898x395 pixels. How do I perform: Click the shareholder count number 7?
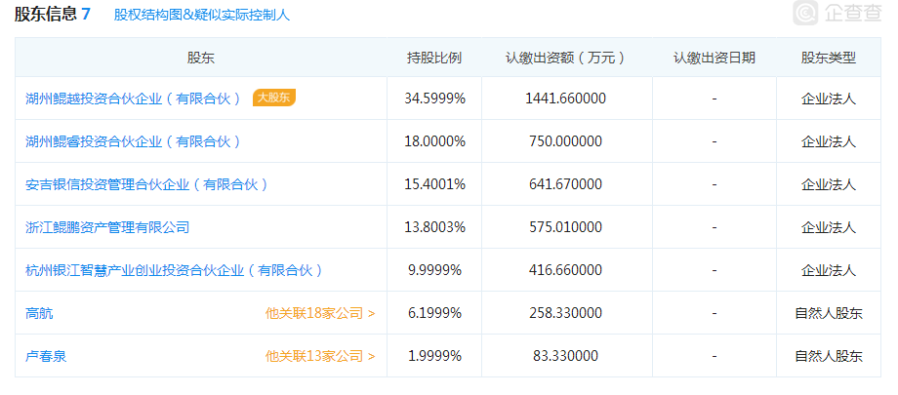(86, 16)
